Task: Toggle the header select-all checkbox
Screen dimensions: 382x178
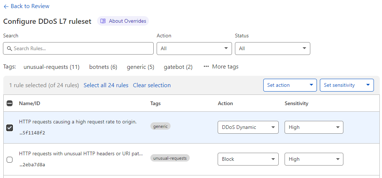Action: pyautogui.click(x=10, y=104)
